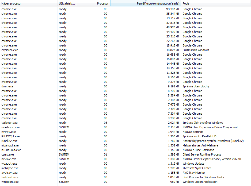Click Windows Logon Application description
This screenshot has height=186, width=251.
click(x=200, y=182)
